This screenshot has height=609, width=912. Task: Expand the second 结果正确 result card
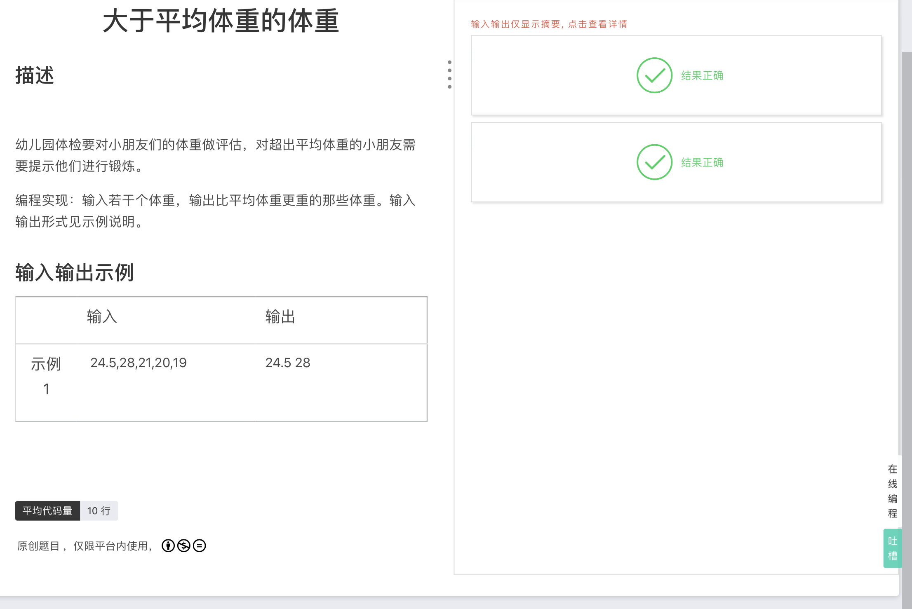tap(702, 163)
